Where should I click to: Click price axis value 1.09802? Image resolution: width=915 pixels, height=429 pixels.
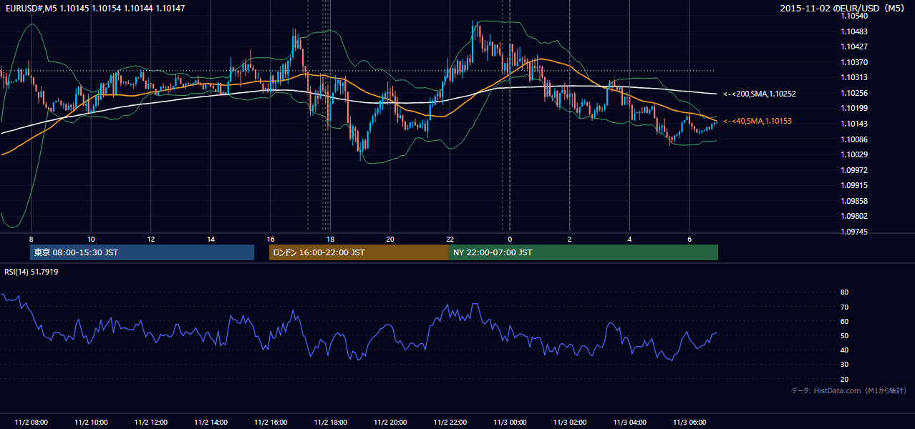(x=854, y=216)
